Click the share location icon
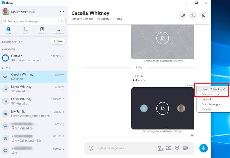The image size is (230, 158). [177, 148]
